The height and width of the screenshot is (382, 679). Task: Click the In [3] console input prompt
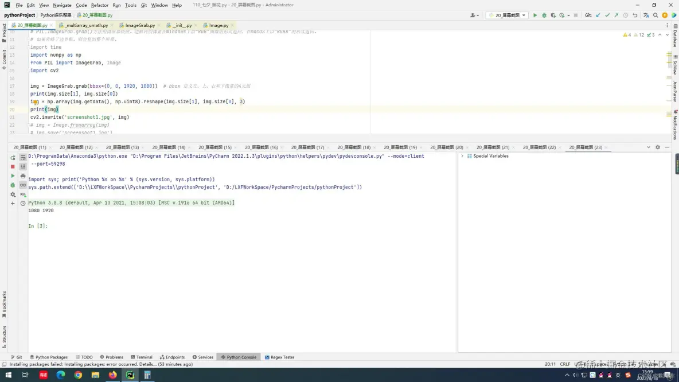(x=38, y=225)
